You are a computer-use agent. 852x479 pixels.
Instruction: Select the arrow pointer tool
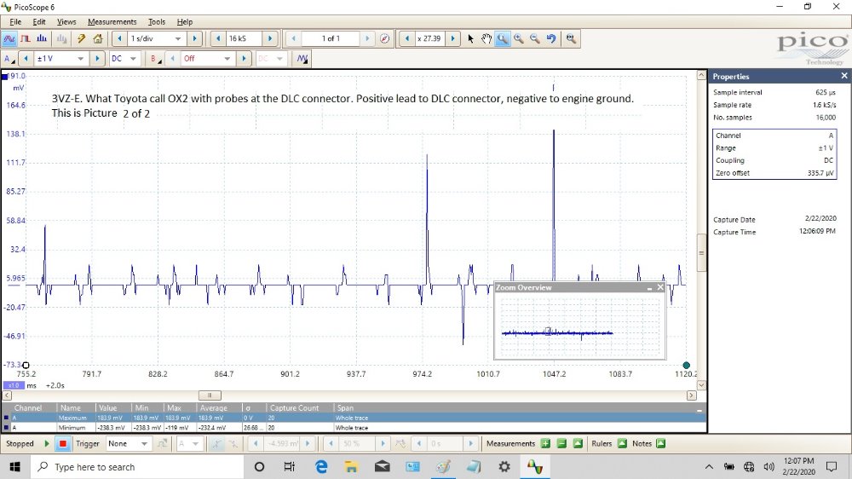470,38
